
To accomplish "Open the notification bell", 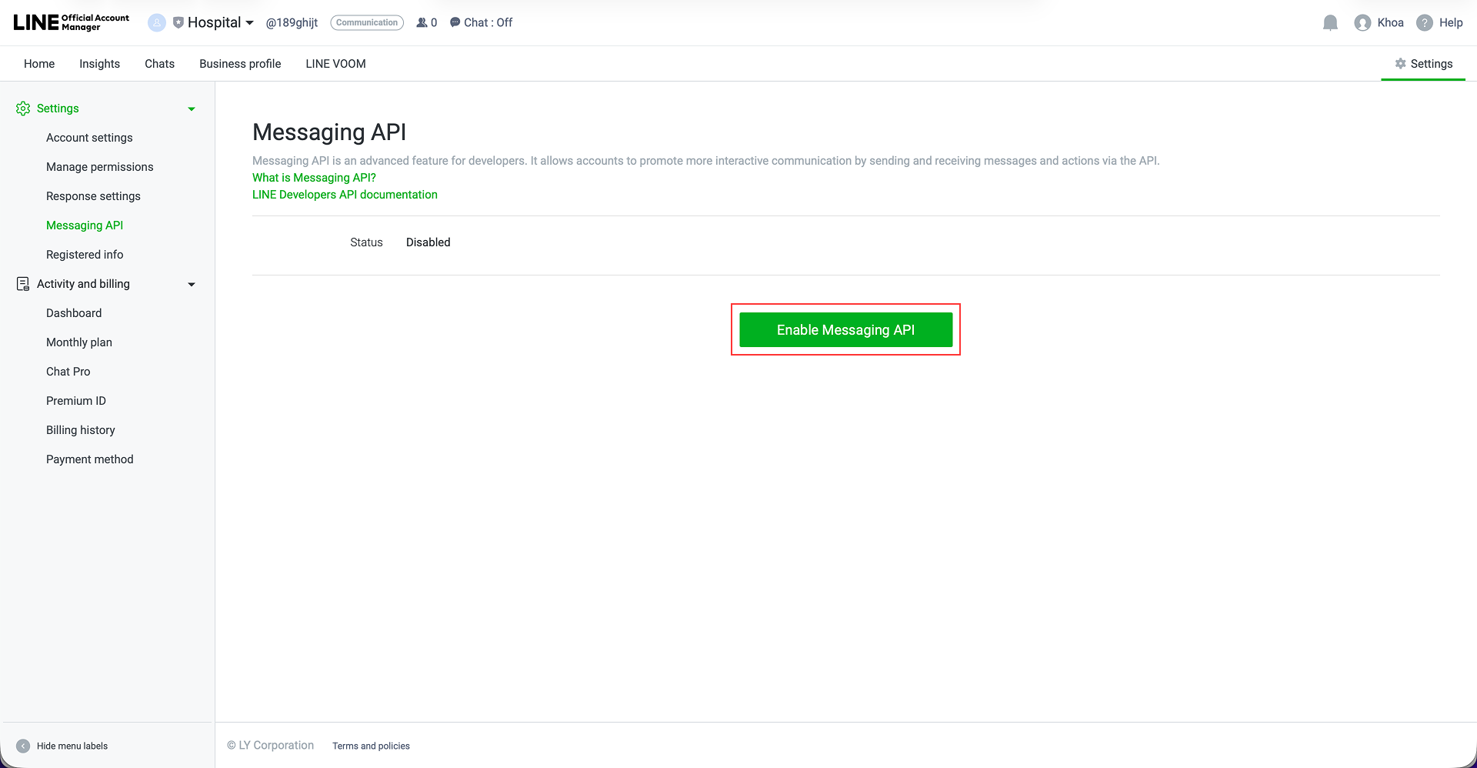I will pyautogui.click(x=1330, y=22).
